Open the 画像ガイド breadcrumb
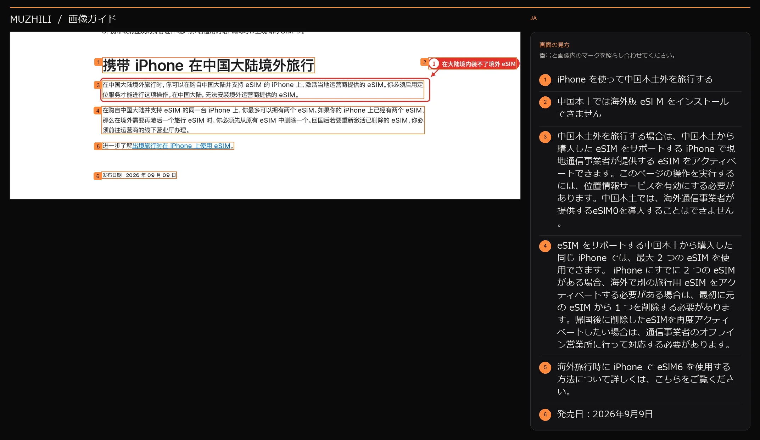The image size is (760, 440). [x=92, y=19]
